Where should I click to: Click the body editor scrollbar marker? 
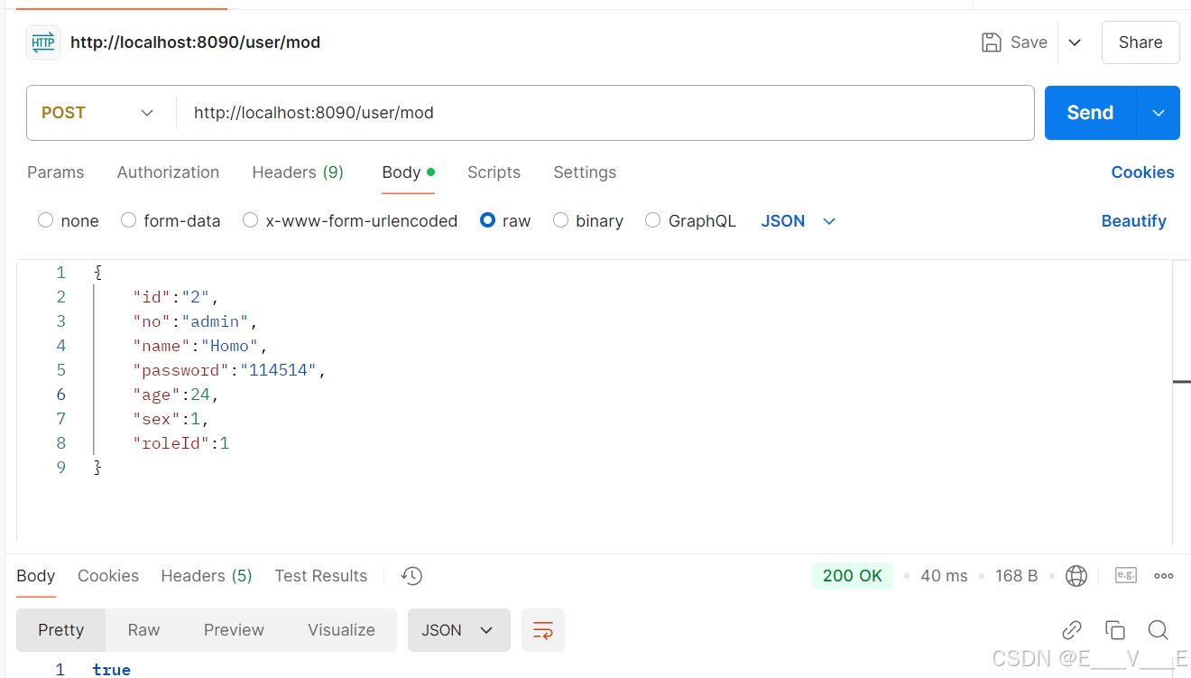(1181, 382)
